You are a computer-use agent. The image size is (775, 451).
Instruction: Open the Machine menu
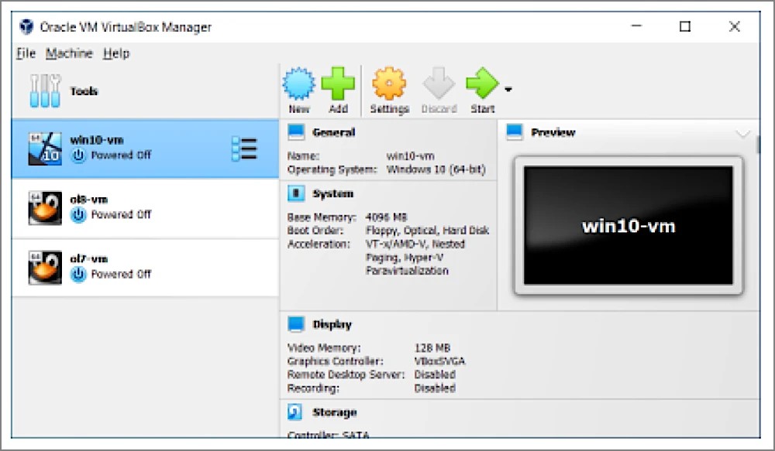point(69,53)
